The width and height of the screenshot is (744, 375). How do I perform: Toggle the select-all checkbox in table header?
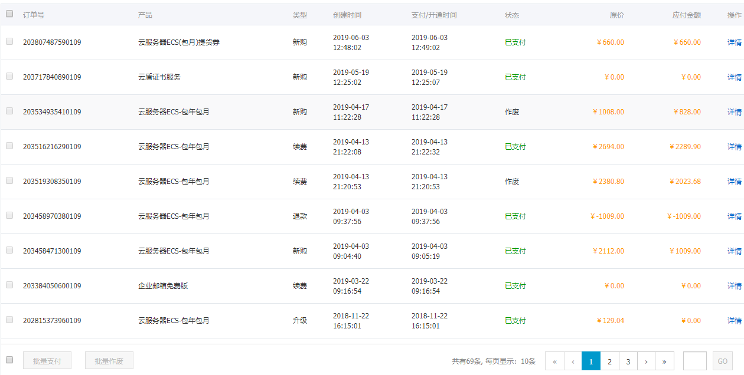point(9,14)
